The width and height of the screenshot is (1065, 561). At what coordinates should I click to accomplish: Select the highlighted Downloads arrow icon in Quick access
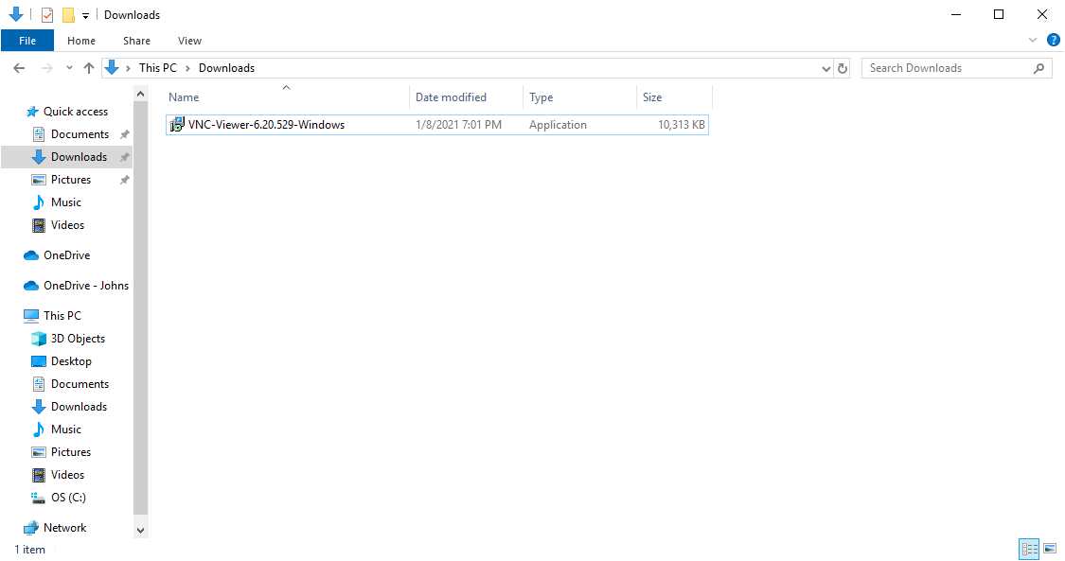click(x=39, y=157)
